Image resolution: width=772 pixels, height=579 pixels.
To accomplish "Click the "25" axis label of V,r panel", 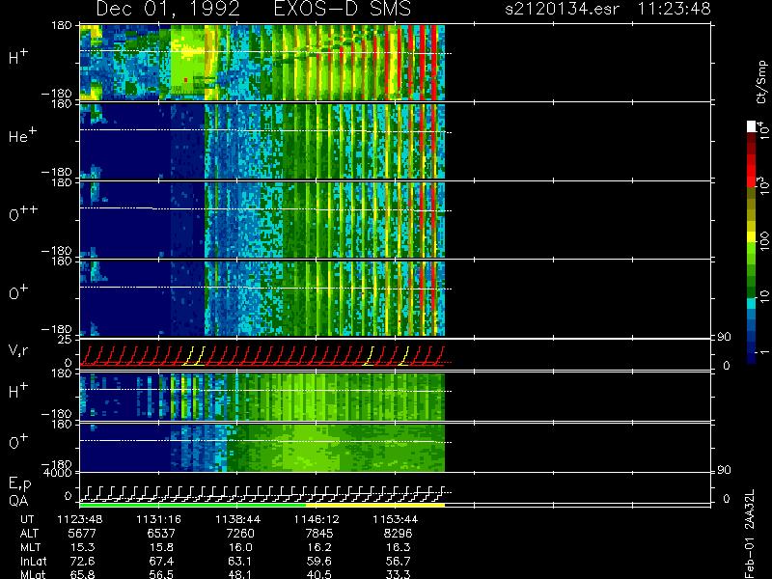I will [x=65, y=340].
